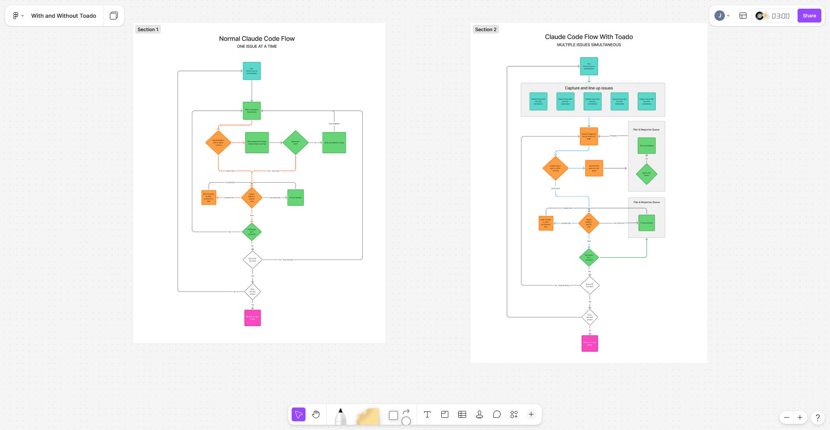Click Yes - start work connector label

tap(273, 171)
